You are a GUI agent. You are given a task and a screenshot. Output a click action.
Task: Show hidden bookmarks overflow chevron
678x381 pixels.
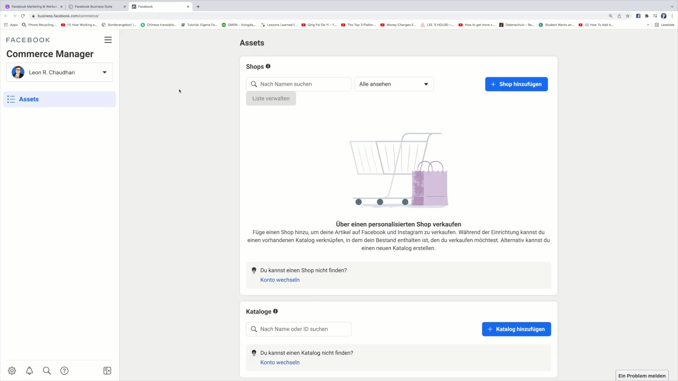648,25
